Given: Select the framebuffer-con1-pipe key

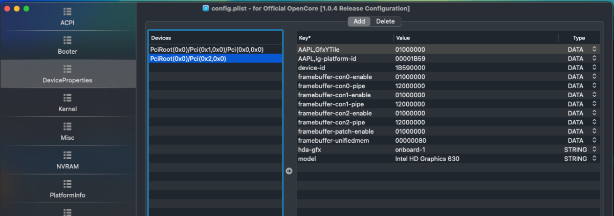Looking at the screenshot, I should 331,104.
